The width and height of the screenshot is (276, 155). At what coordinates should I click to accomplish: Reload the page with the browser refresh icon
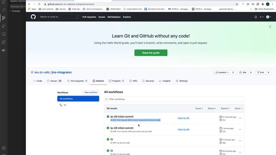[39, 4]
